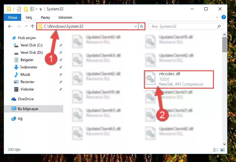Select Hızlı erişim in the navigation pane
Viewport: 236px width, 162px height.
(x=27, y=38)
